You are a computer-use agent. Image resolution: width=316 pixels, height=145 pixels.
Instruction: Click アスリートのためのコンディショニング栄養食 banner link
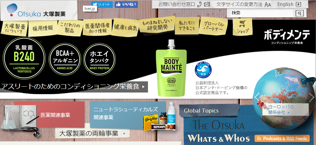pos(74,87)
